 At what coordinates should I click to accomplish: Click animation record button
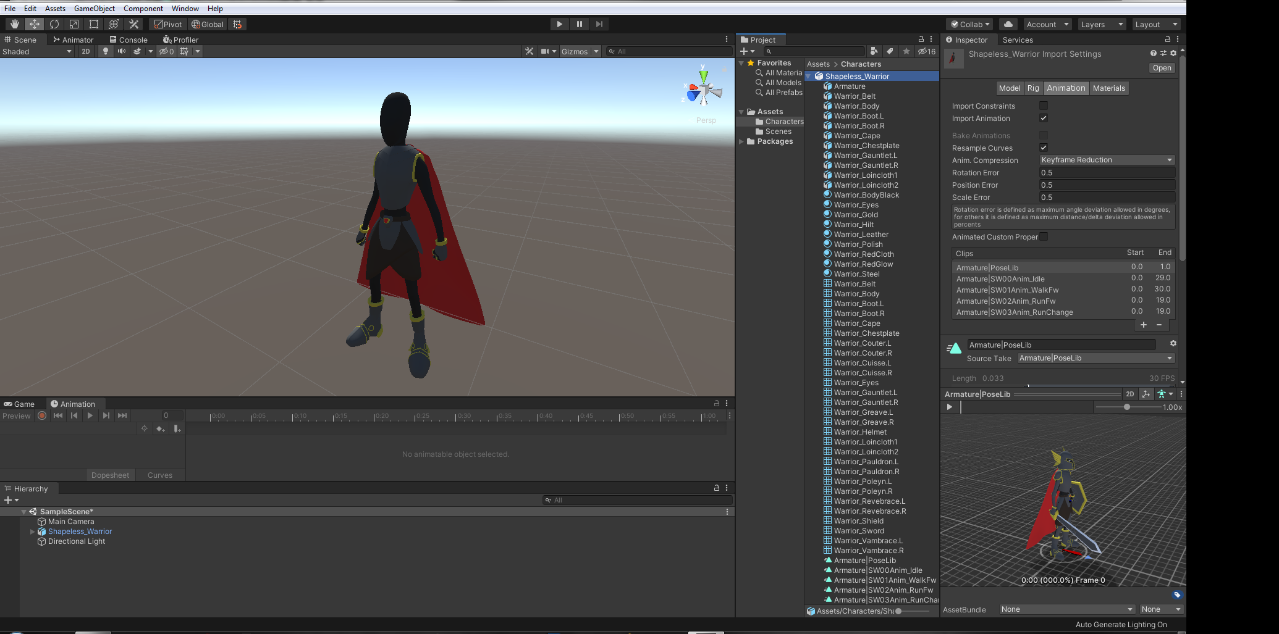click(x=42, y=415)
